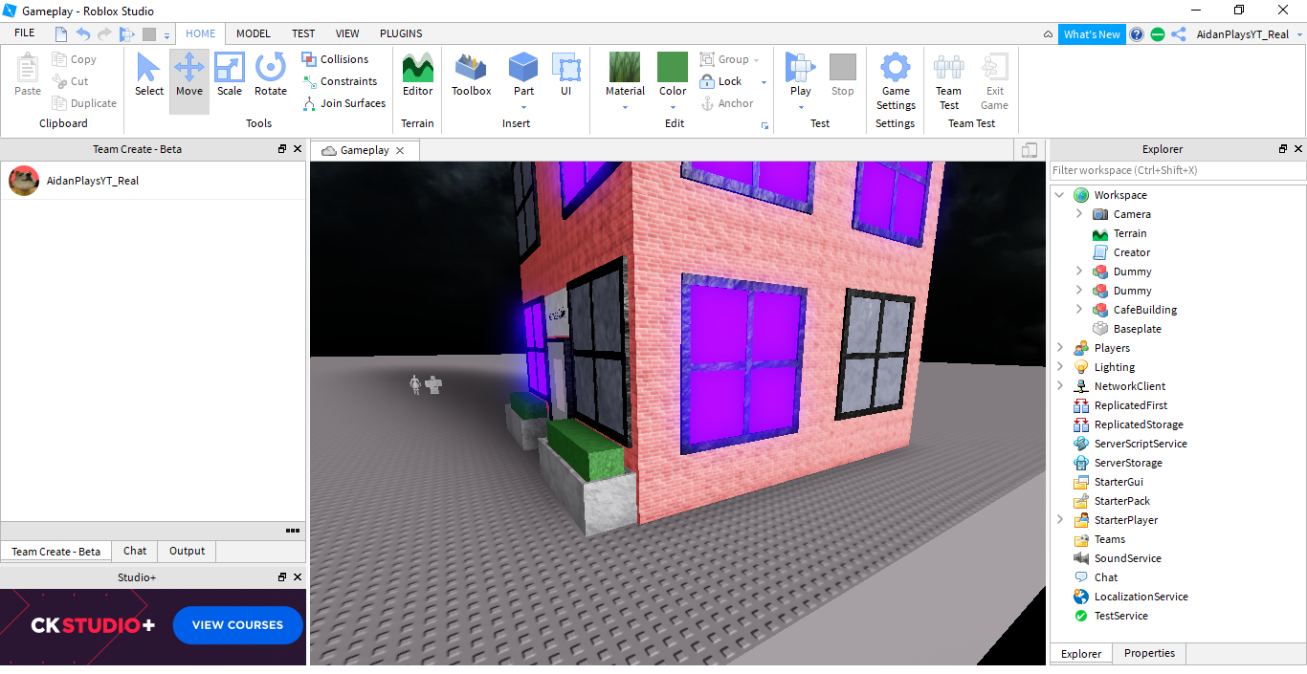
Task: Click the AidanPlaysYT_Real account name
Action: click(x=1242, y=34)
